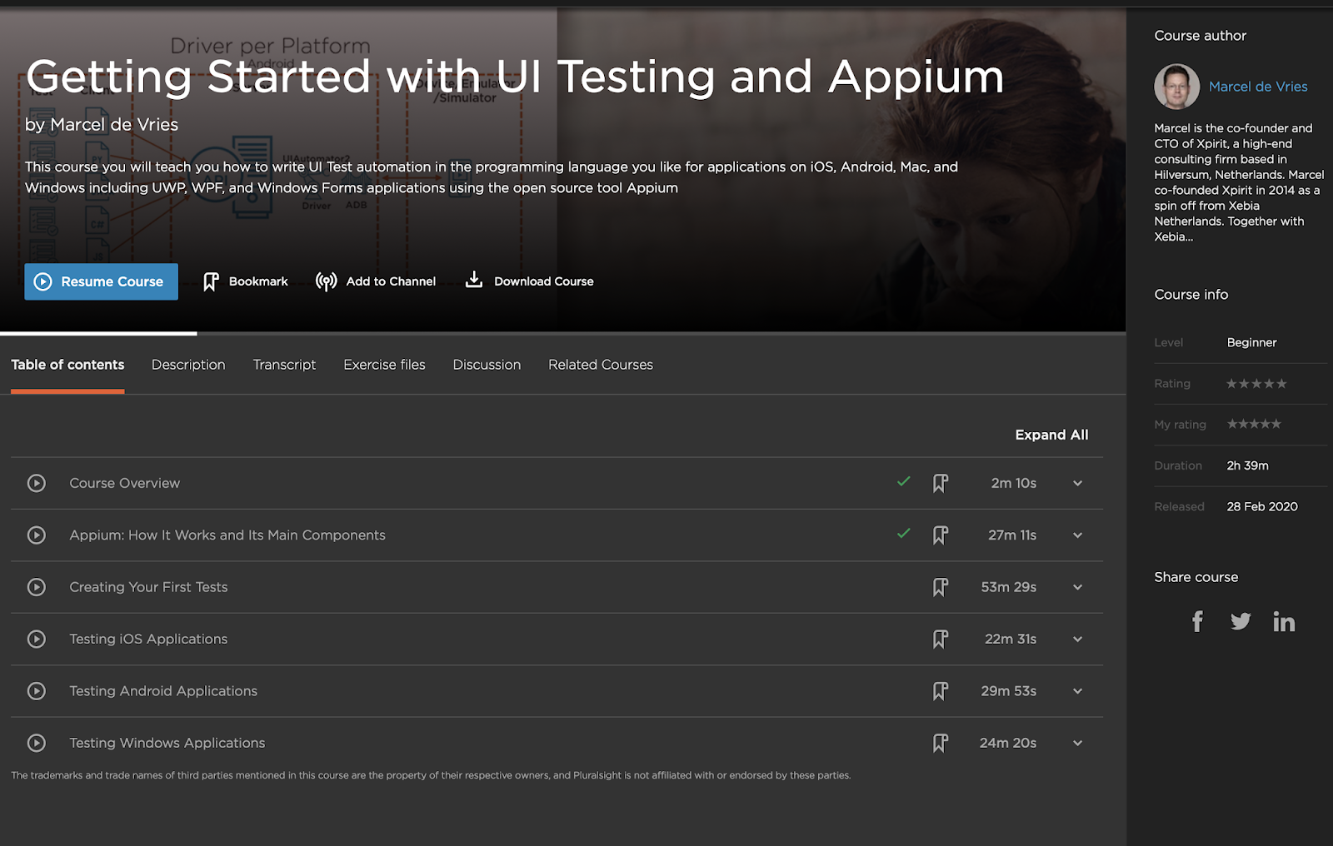Click Add to Channel broadcast icon
This screenshot has width=1333, height=846.
(326, 281)
